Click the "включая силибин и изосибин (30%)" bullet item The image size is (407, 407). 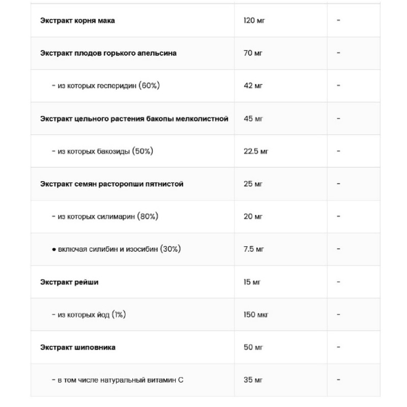116,249
